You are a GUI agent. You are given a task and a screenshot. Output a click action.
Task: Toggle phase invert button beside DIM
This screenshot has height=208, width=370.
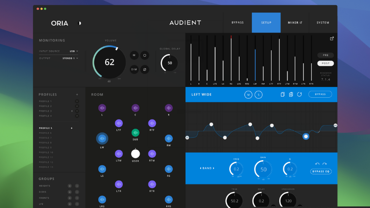pyautogui.click(x=145, y=69)
